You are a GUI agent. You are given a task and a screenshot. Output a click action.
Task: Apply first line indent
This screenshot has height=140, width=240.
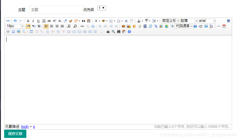39,26
